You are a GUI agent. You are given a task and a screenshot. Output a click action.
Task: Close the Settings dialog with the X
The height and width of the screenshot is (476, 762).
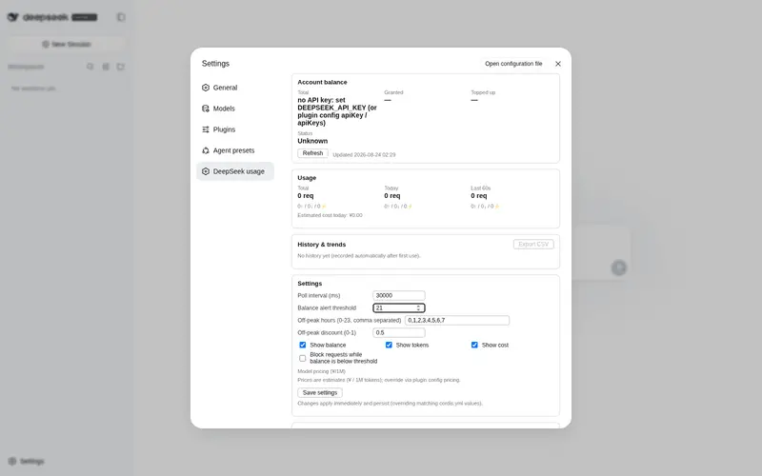[558, 64]
